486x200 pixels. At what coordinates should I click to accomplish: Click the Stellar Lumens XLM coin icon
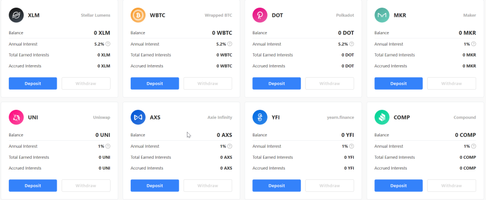click(16, 15)
